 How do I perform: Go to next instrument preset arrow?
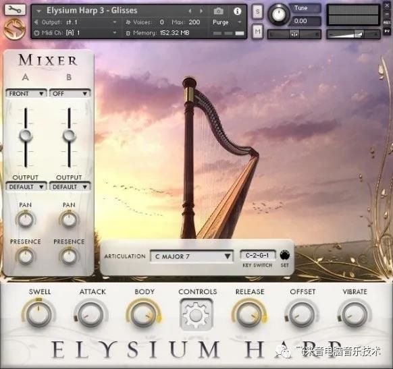[201, 11]
